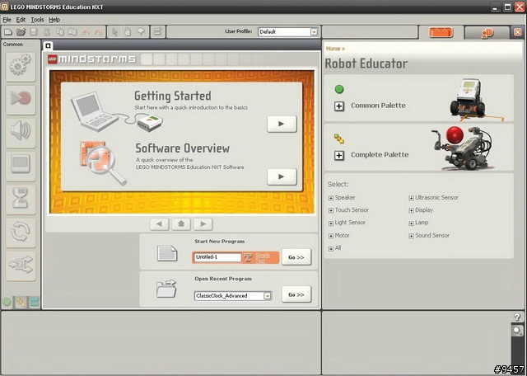The width and height of the screenshot is (527, 376).
Task: Select the Move block gears icon
Action: pyautogui.click(x=21, y=66)
